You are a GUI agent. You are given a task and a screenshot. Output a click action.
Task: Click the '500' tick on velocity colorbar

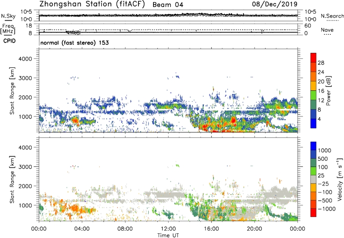point(323,159)
